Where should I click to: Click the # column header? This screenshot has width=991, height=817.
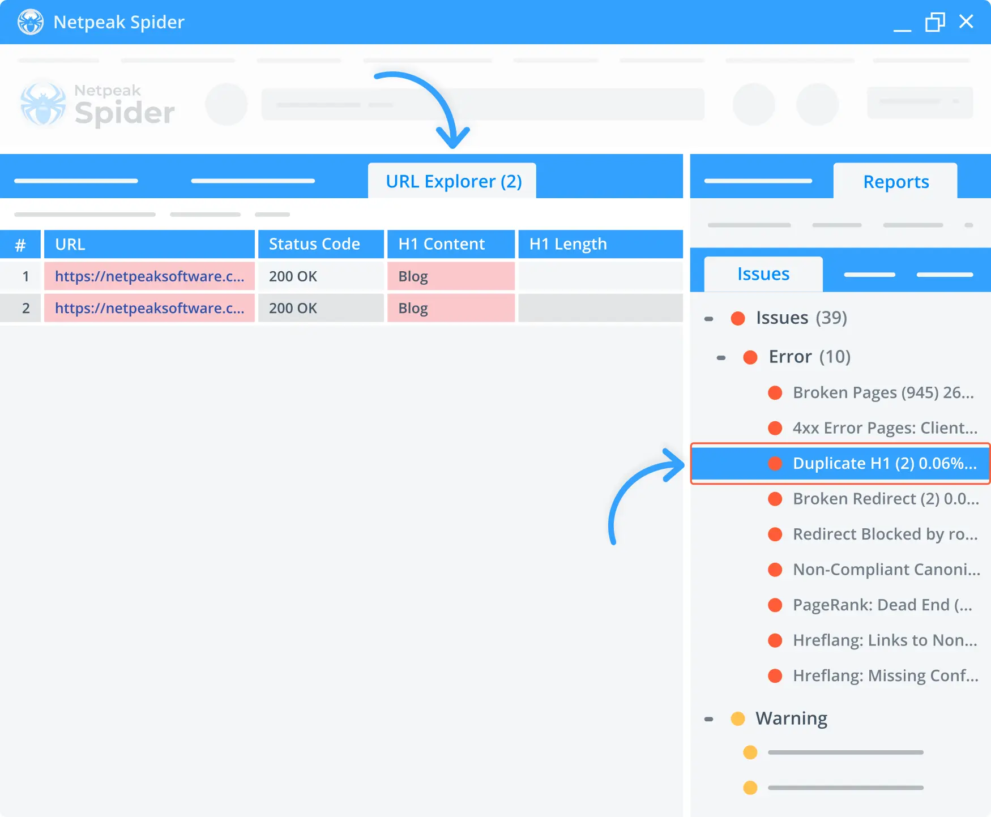pyautogui.click(x=20, y=244)
